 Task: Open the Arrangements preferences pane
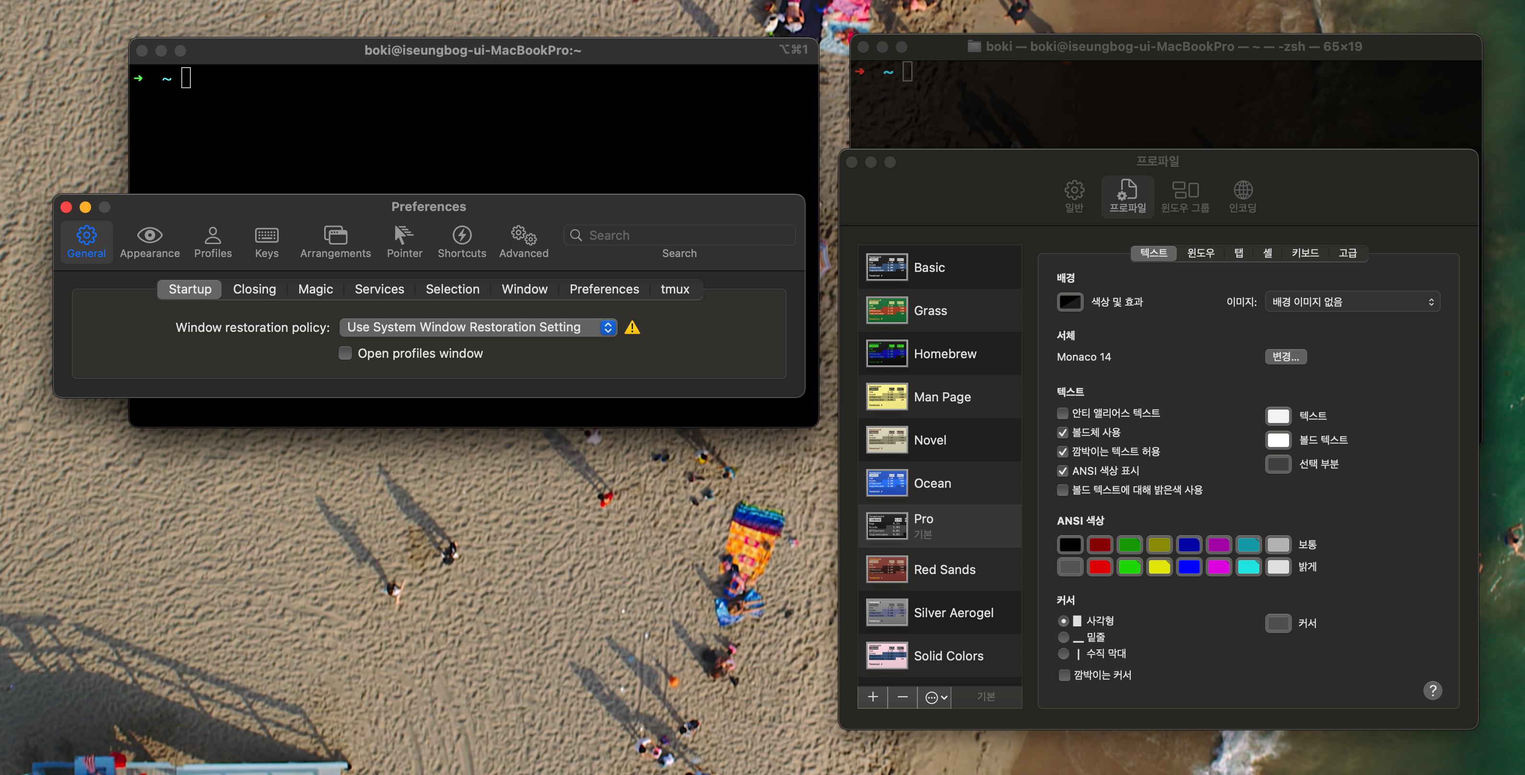point(335,242)
